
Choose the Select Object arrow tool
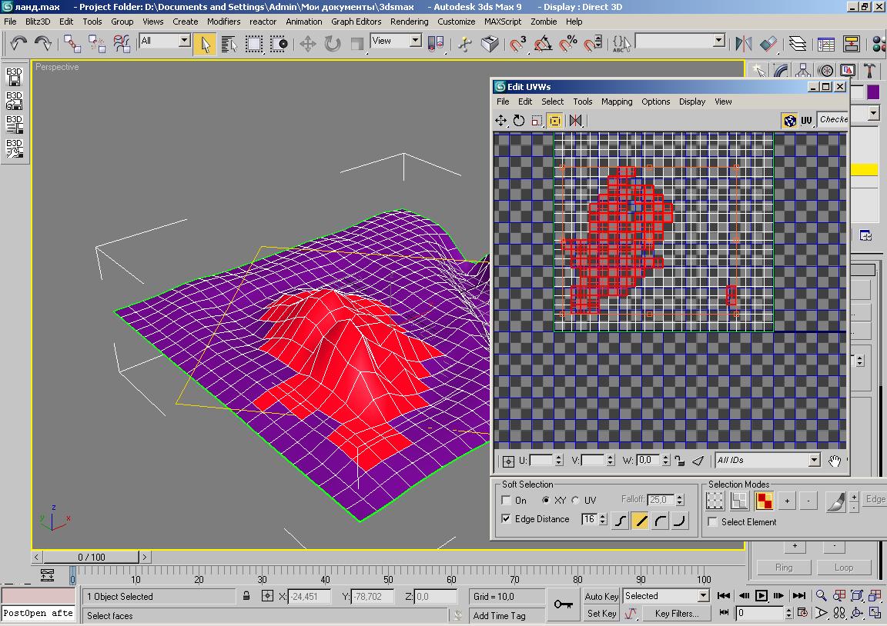(205, 44)
